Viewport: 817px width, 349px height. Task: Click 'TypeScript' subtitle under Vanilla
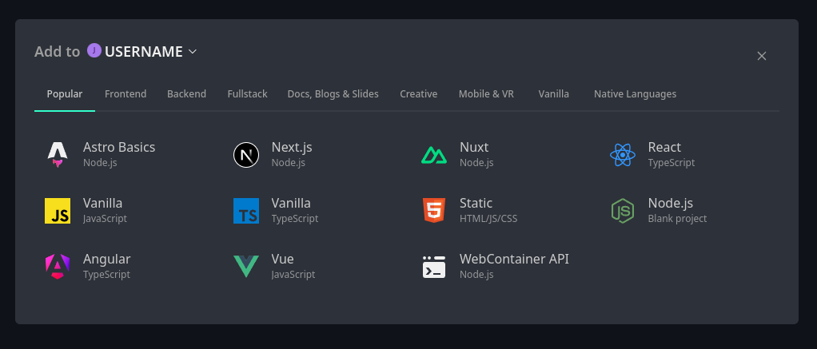coord(295,218)
